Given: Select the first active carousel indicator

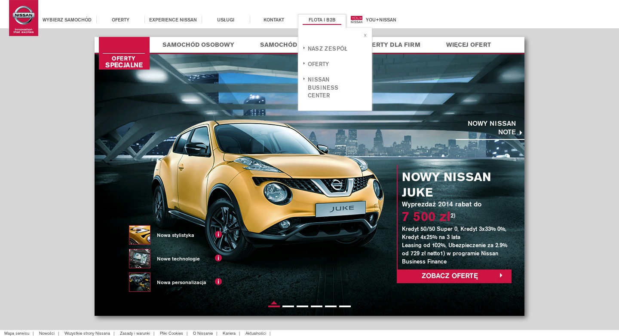Looking at the screenshot, I should click(274, 306).
